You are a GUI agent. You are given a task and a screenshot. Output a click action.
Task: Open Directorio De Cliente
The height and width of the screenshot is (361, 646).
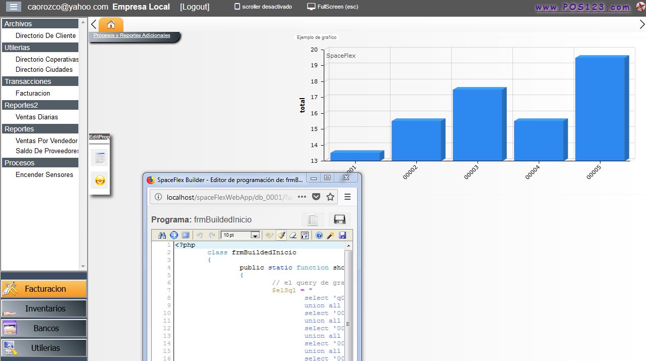(46, 36)
